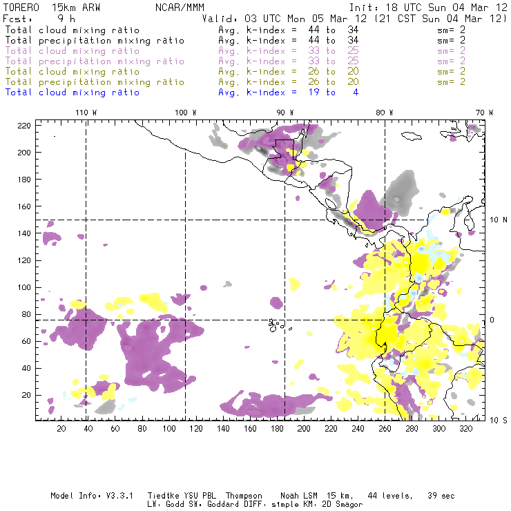The height and width of the screenshot is (511, 511).
Task: Click the 'Fcst: 9 h' forecast hour text
Action: coord(39,19)
